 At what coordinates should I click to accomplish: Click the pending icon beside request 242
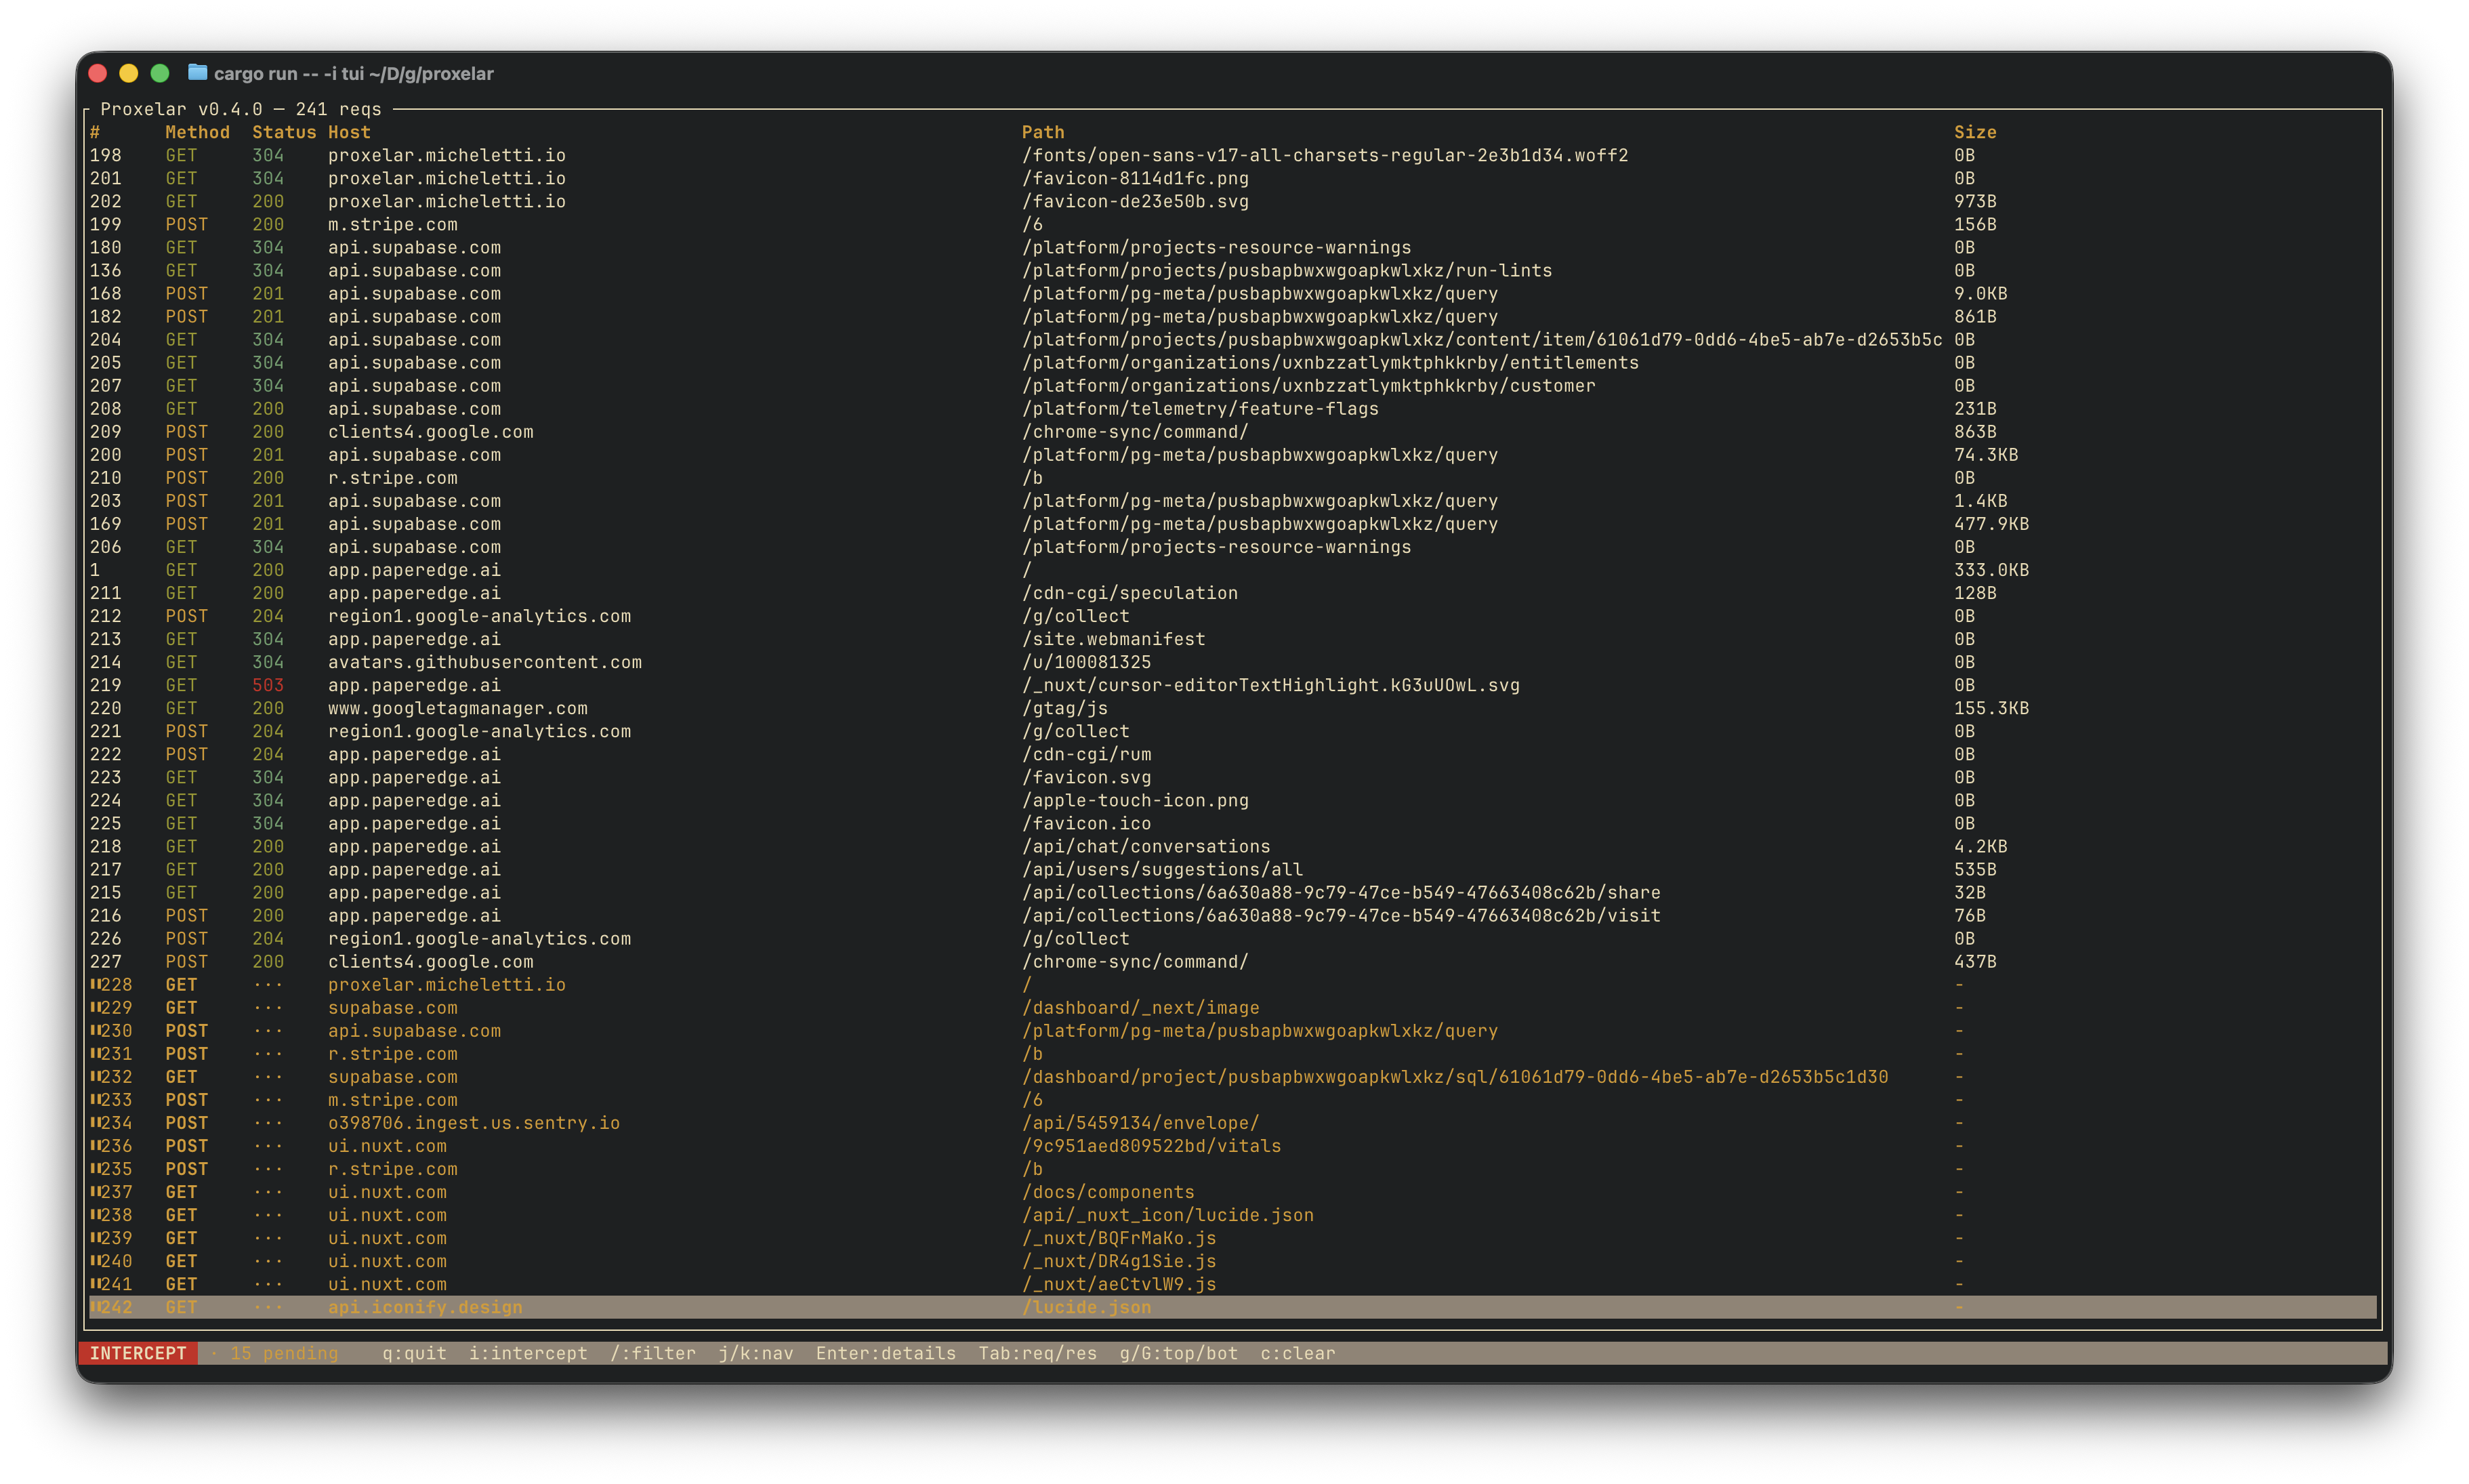click(x=97, y=1307)
